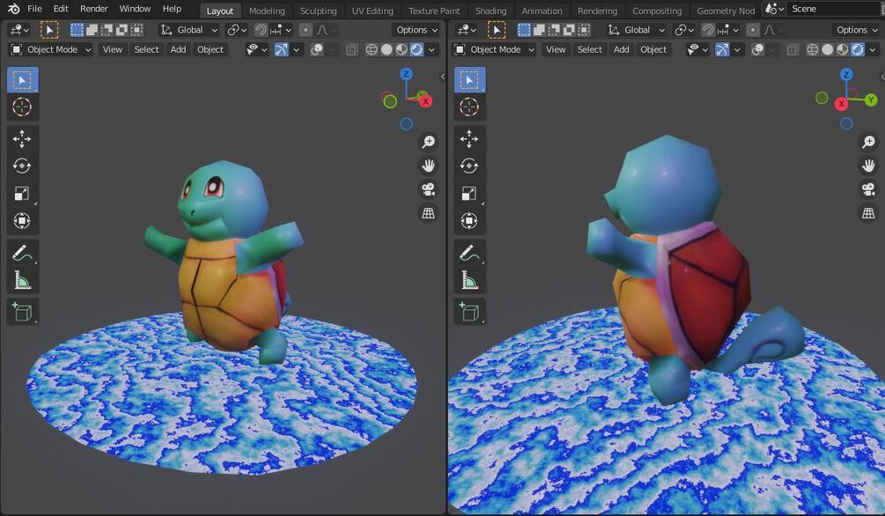Click the blue Z axis on right gizmo
Image resolution: width=885 pixels, height=516 pixels.
click(x=846, y=75)
